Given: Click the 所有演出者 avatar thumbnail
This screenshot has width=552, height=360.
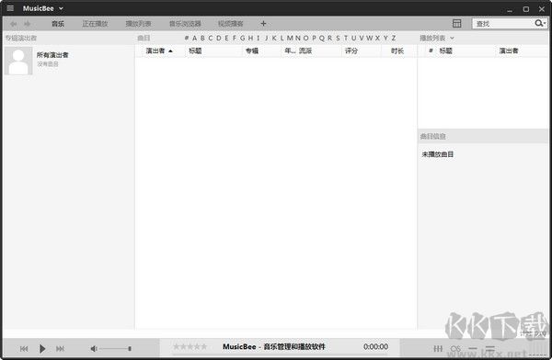Looking at the screenshot, I should click(18, 62).
